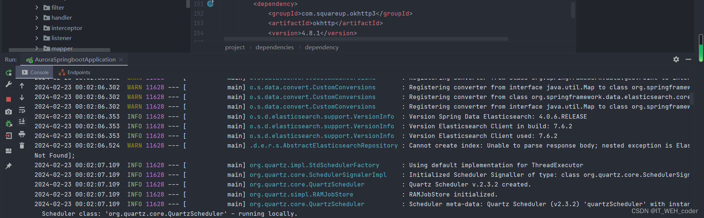Viewport: 704px width, 218px height.
Task: Open .d.e.r.s.AbstractElasticsearchRepository class link
Action: pyautogui.click(x=323, y=145)
